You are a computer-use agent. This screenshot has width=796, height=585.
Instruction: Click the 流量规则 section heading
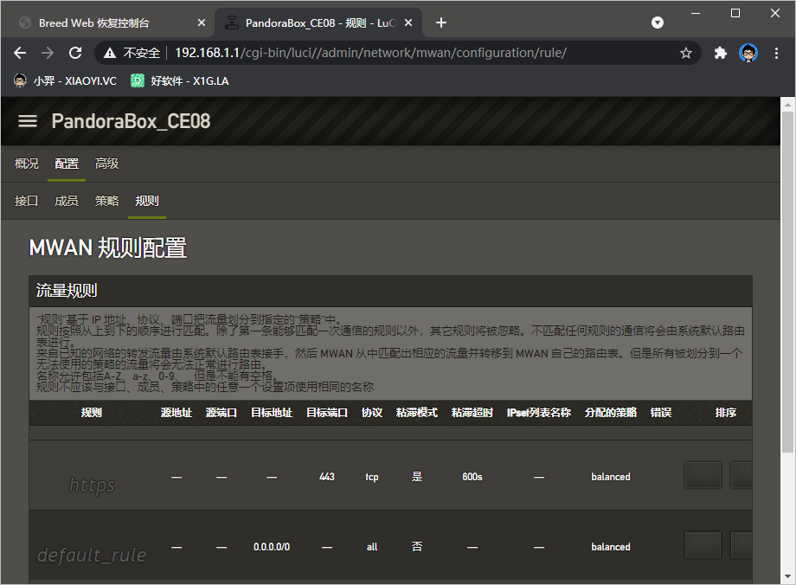click(67, 291)
